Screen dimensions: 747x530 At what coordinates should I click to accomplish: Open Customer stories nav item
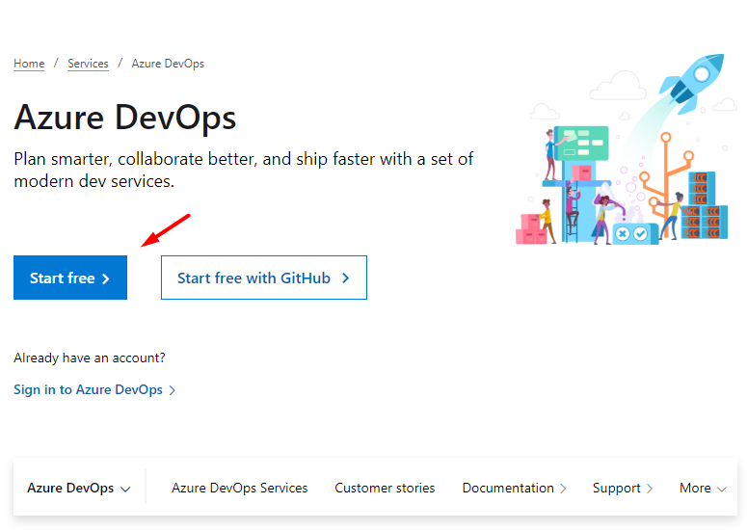[385, 489]
